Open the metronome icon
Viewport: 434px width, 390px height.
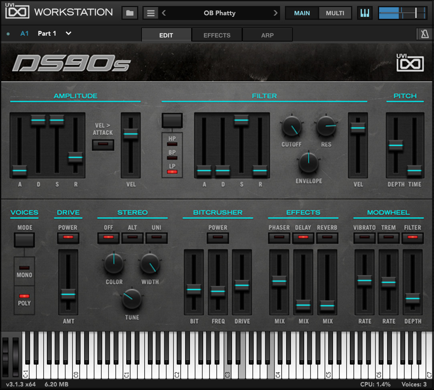click(x=425, y=34)
